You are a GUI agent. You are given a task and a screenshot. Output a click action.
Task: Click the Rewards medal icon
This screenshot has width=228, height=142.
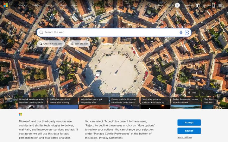pos(197,5)
